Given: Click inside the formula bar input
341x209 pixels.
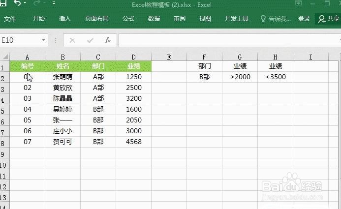Looking at the screenshot, I should pyautogui.click(x=229, y=40).
